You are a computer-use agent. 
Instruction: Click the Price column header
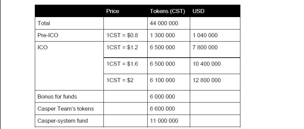tap(112, 11)
